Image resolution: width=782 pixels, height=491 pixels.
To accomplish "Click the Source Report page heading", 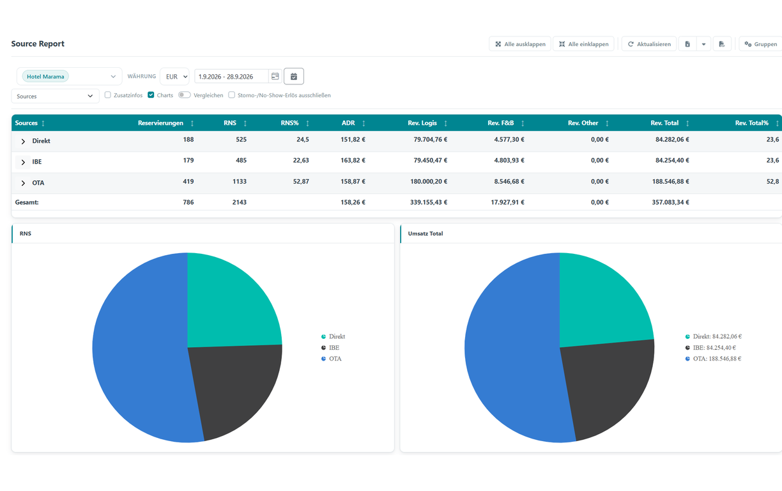I will click(x=38, y=44).
